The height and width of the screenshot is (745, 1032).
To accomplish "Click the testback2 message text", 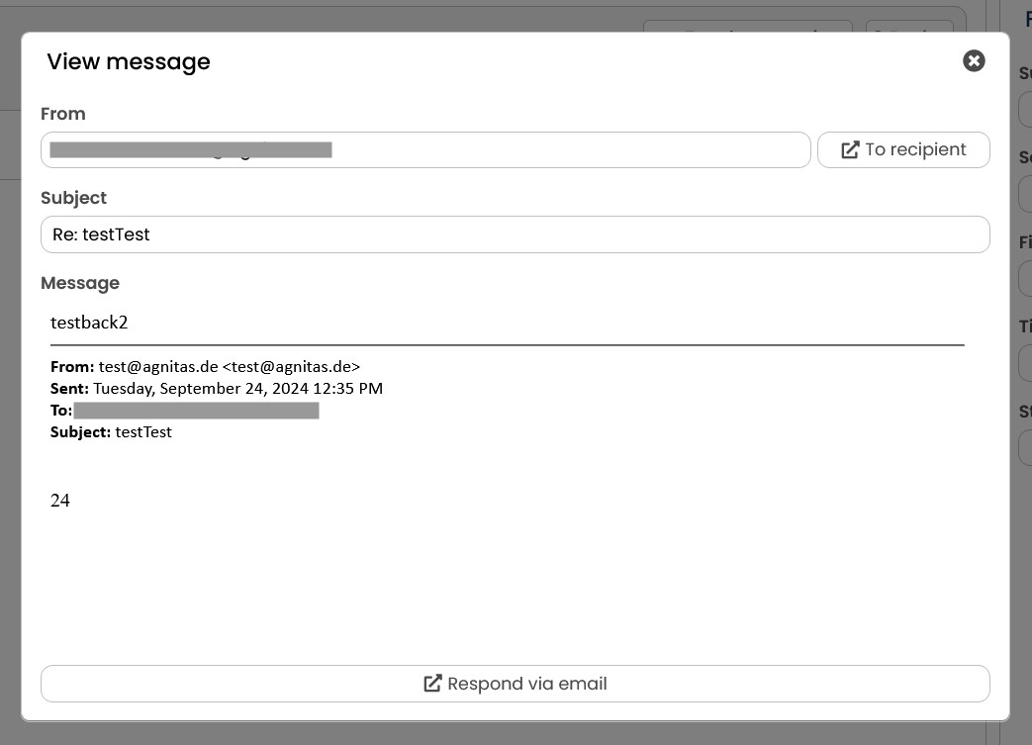I will coord(89,323).
